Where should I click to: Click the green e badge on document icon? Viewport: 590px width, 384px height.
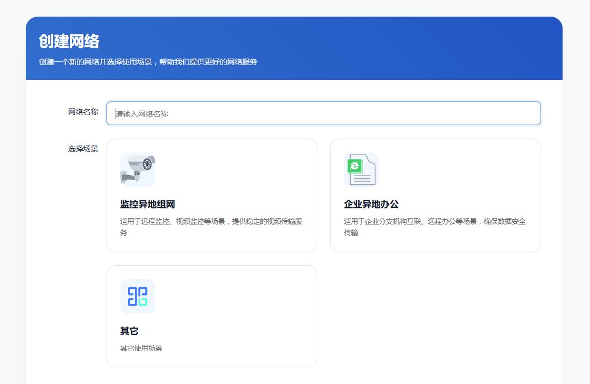pyautogui.click(x=354, y=166)
